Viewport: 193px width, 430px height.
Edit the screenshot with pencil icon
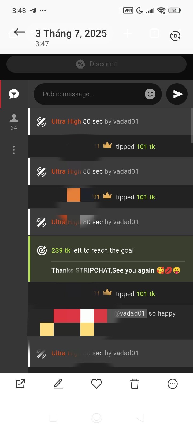click(x=58, y=384)
